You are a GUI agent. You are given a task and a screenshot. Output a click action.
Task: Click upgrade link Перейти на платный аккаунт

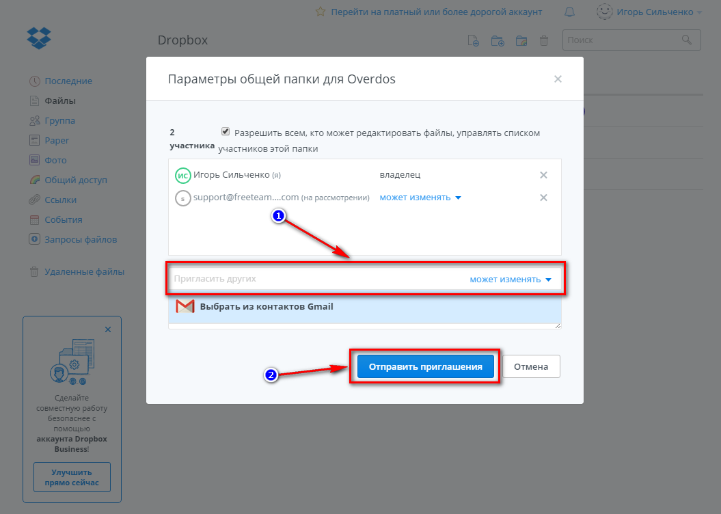437,12
